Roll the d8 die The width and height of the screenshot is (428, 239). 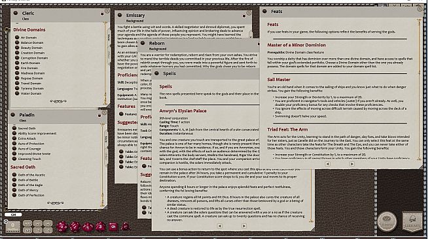pyautogui.click(x=100, y=227)
